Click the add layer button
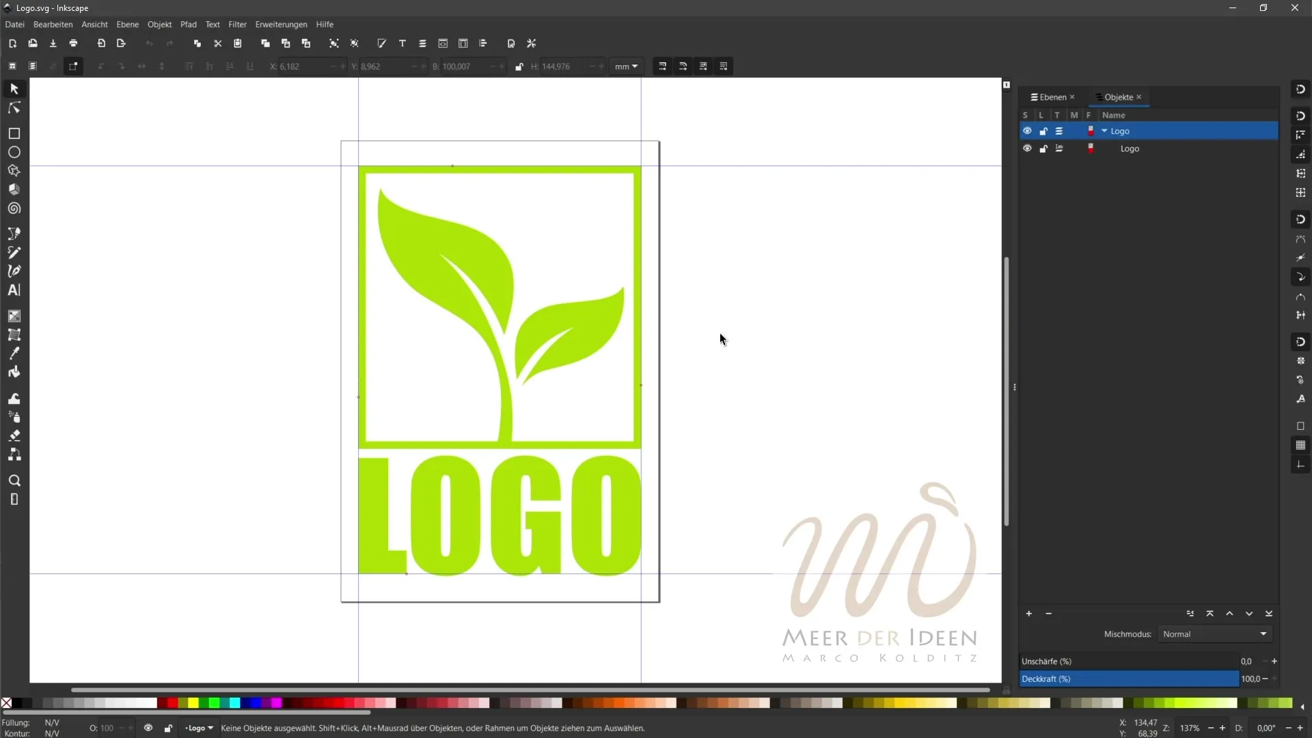The width and height of the screenshot is (1312, 738). point(1028,613)
